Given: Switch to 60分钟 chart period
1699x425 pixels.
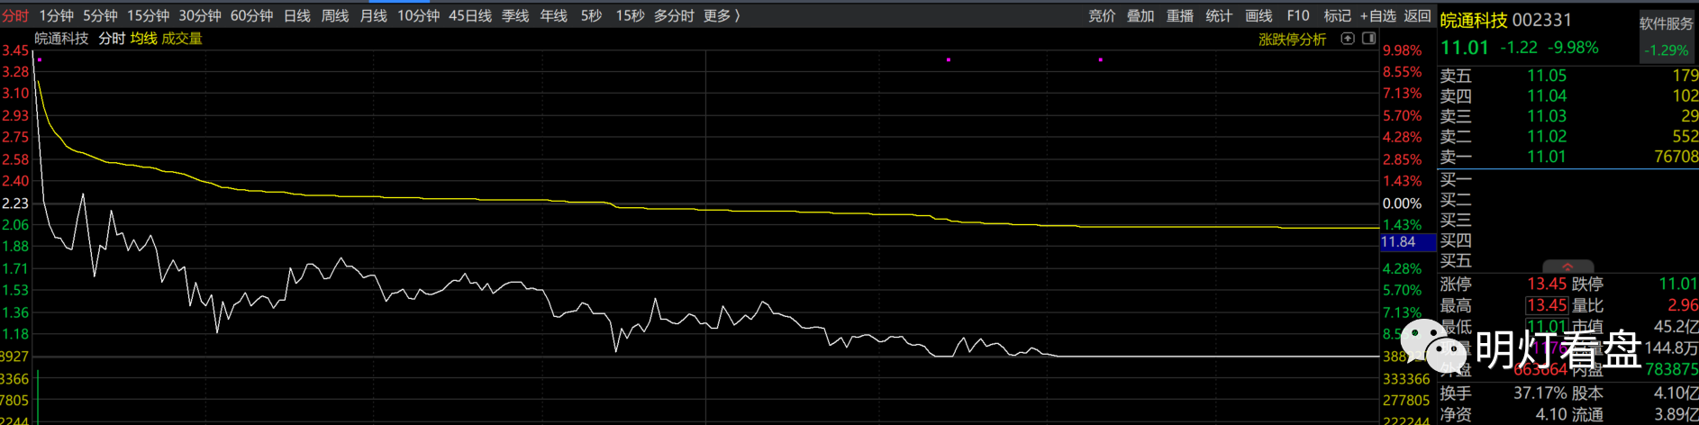Looking at the screenshot, I should point(251,15).
